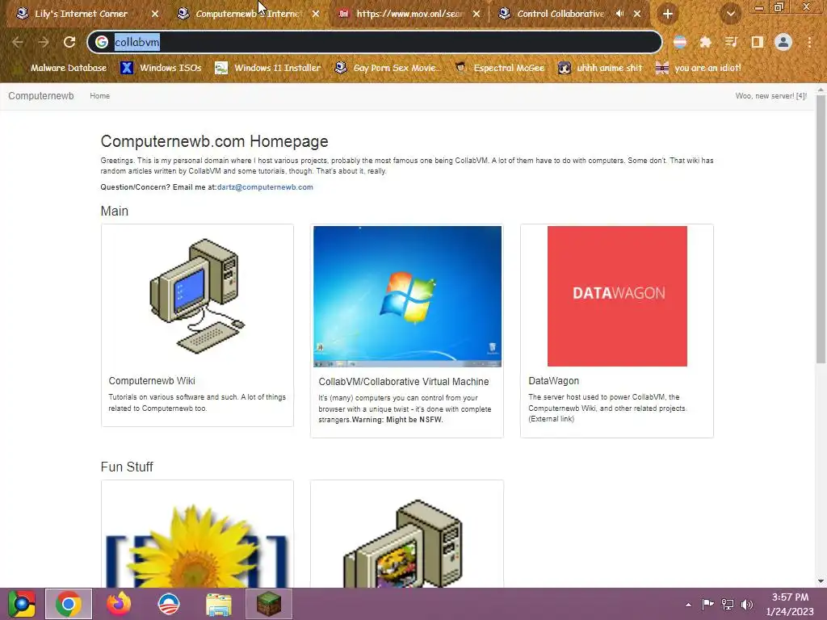Click the Computernewb Wiki card title

152,381
